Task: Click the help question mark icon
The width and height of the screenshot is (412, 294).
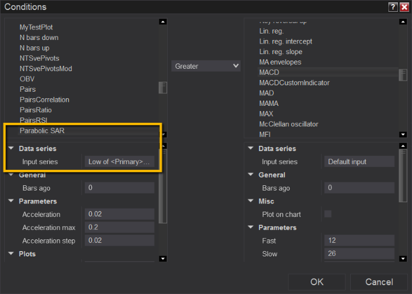Action: click(x=393, y=7)
